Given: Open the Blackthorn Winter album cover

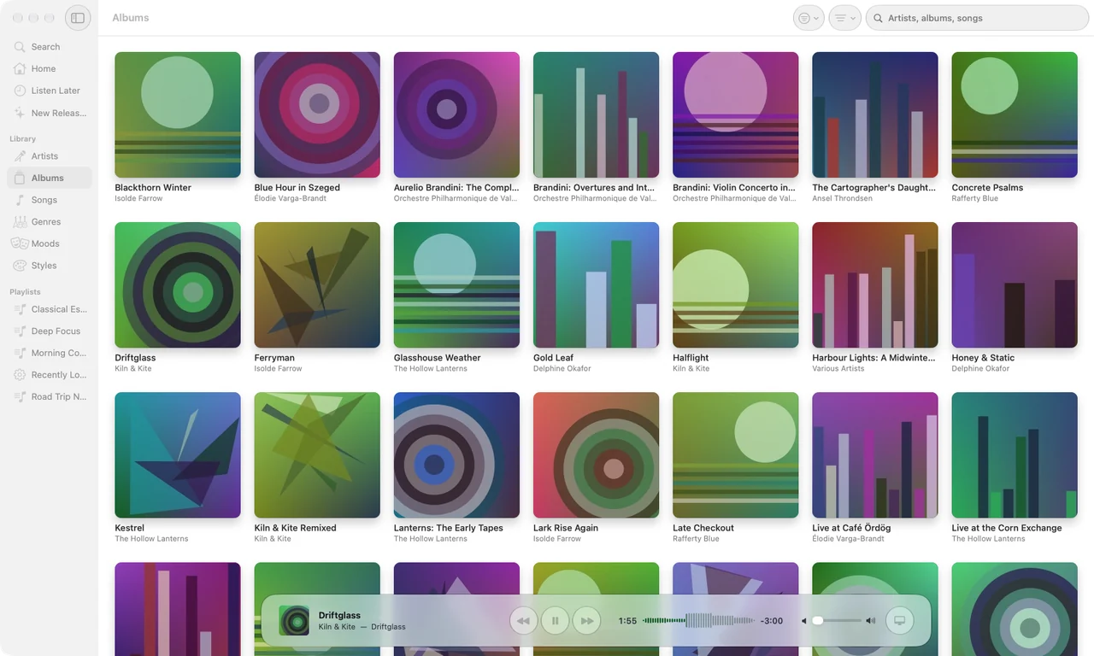Looking at the screenshot, I should (x=178, y=114).
